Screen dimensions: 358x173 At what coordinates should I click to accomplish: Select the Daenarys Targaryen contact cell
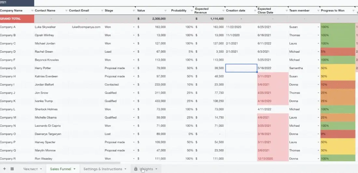tap(51, 134)
